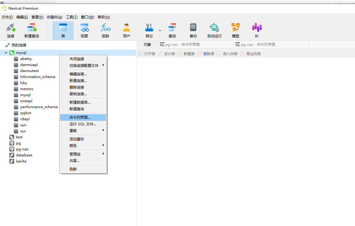The width and height of the screenshot is (355, 226).
Task: Select the 查询 (Query) toolbar icon
Action: pos(172,30)
